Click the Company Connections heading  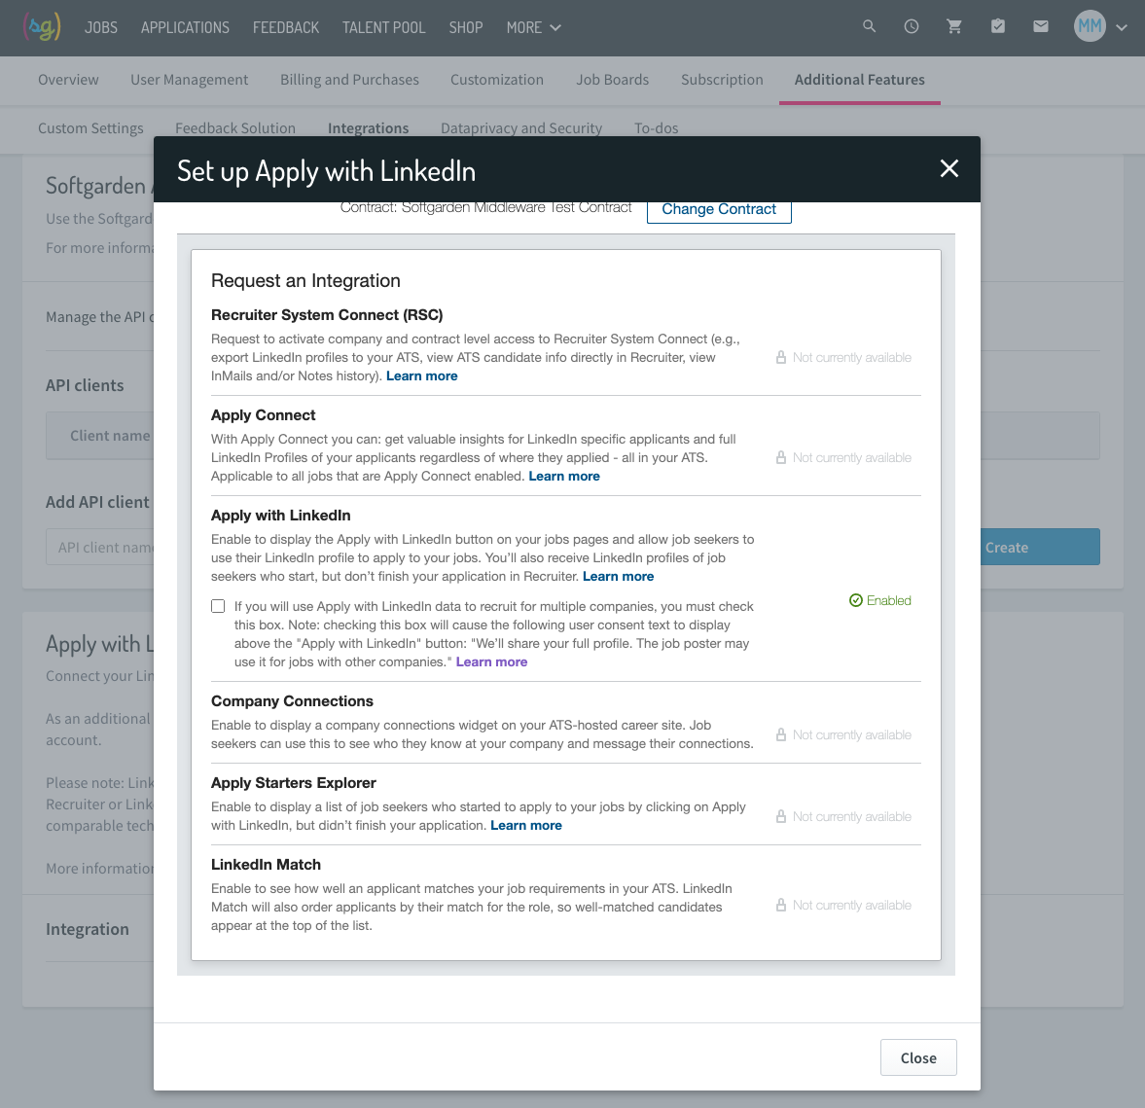[292, 700]
